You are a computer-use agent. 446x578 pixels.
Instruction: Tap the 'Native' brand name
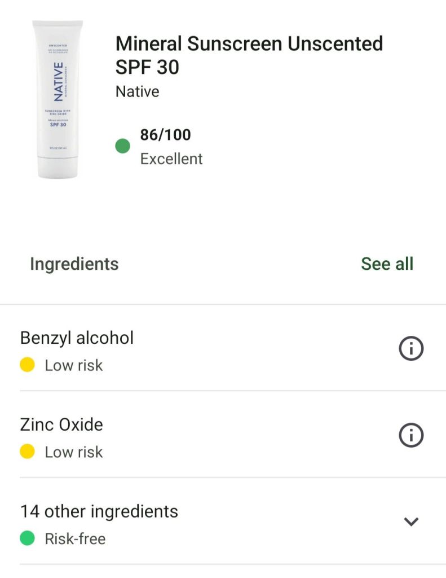click(137, 91)
